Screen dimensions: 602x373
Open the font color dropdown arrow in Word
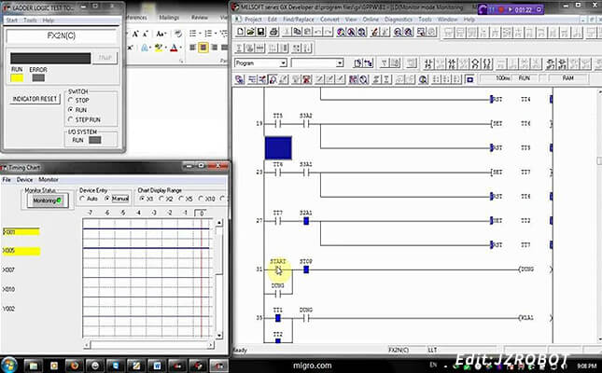(183, 48)
